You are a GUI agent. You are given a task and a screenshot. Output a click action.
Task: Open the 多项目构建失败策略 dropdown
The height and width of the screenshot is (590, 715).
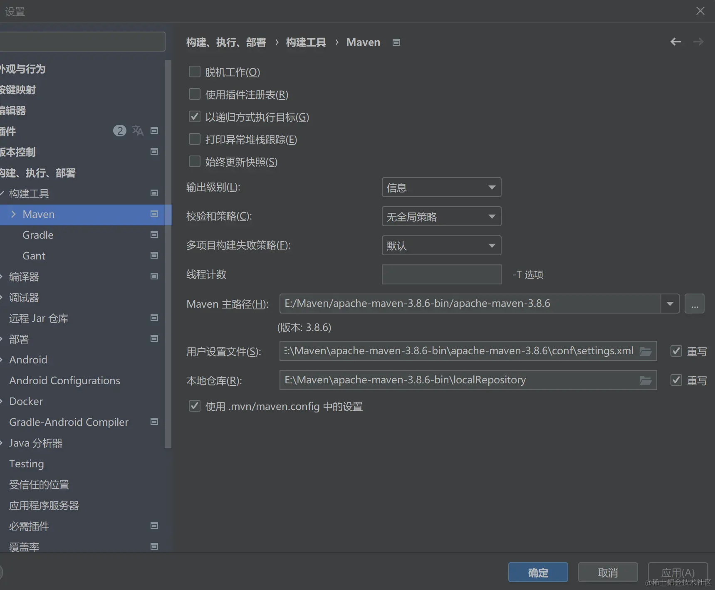pos(441,246)
